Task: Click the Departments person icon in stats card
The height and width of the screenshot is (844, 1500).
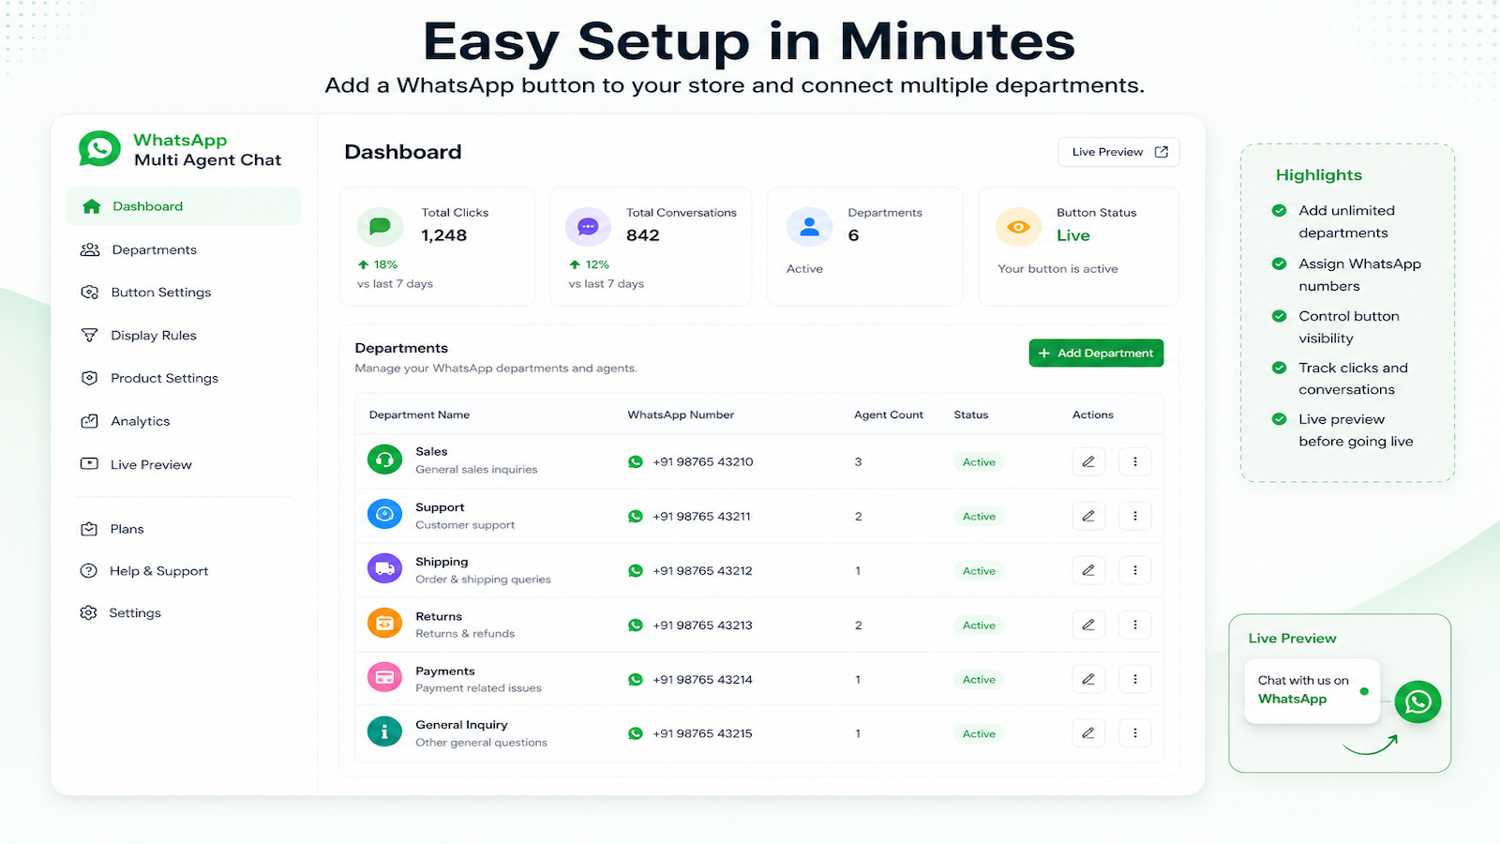Action: coord(809,226)
